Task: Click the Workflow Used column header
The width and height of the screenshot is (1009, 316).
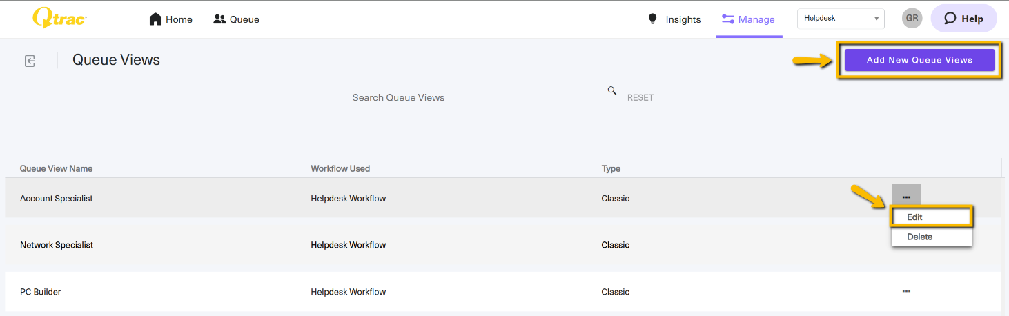Action: click(340, 168)
